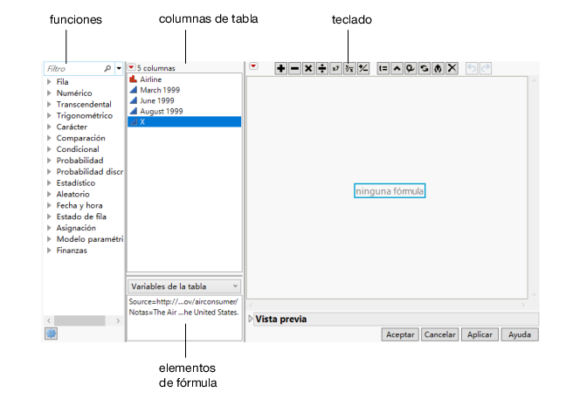Select the August 1999 column

[x=161, y=112]
